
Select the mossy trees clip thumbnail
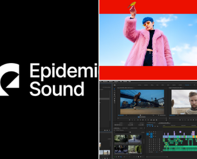tap(135, 149)
